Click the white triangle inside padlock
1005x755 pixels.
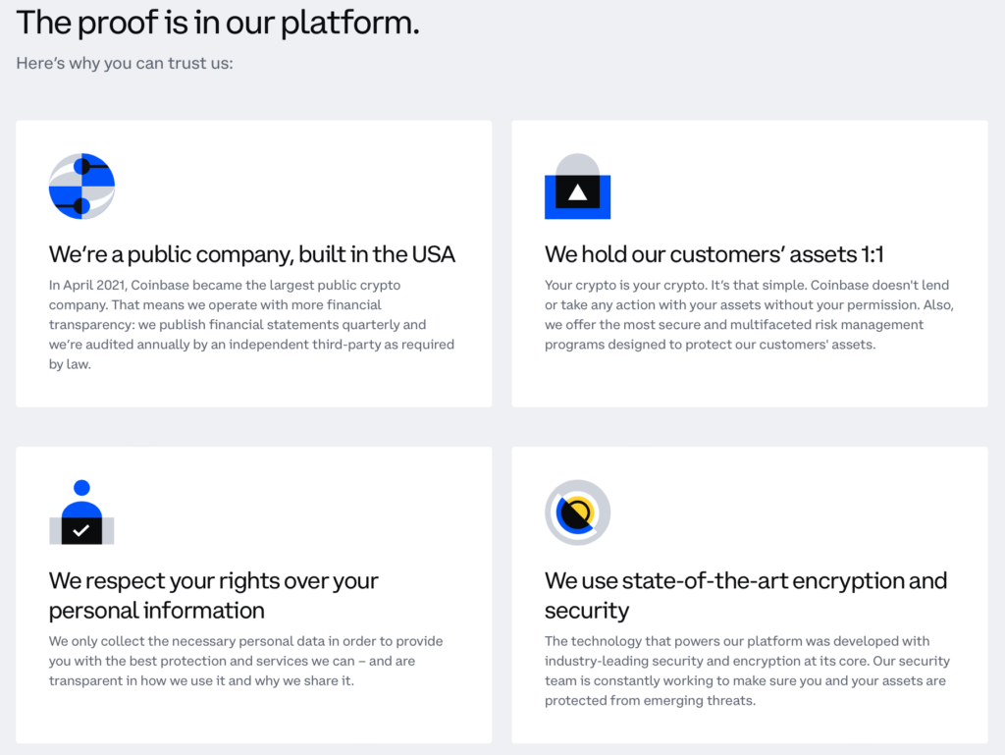pos(577,192)
